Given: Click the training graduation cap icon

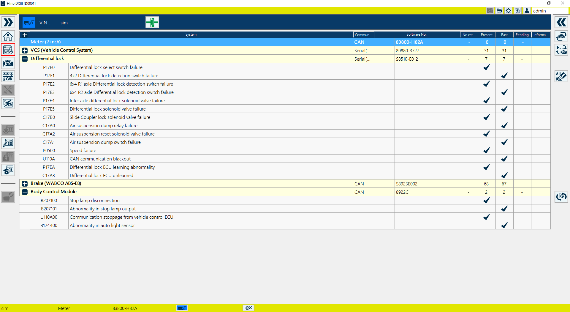Looking at the screenshot, I should pos(8,170).
